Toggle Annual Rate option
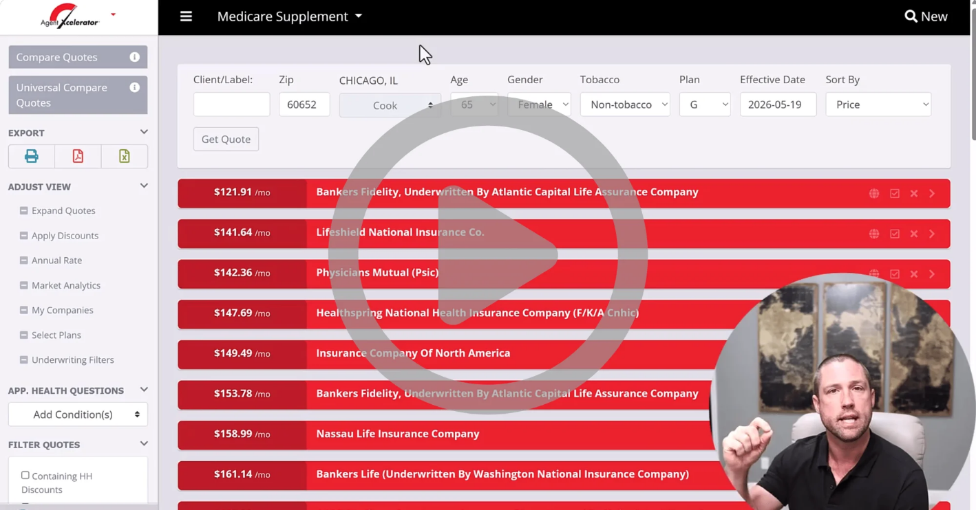 51,260
